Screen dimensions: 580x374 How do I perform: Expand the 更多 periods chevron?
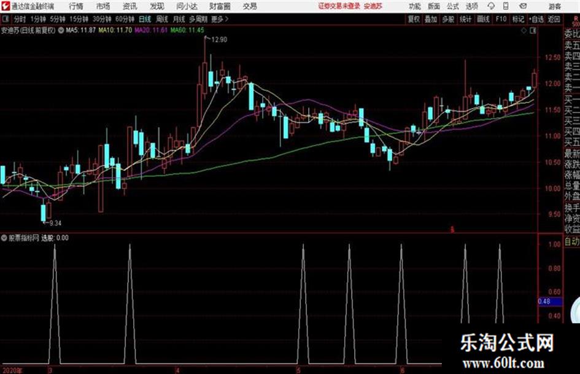click(220, 19)
